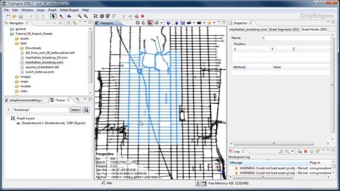Open the rules folder in Navigator
Viewport: 340px width, 191px height.
[23, 91]
